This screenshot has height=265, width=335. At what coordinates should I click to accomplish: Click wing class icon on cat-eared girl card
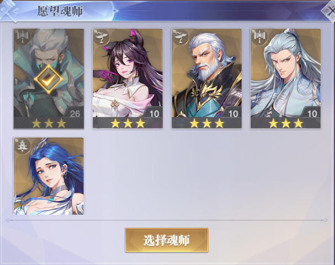[x=102, y=37]
